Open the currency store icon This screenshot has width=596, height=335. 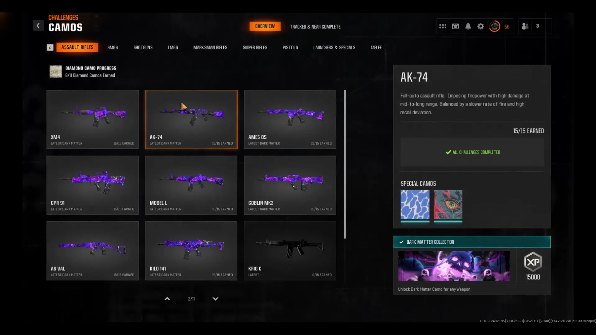click(455, 26)
